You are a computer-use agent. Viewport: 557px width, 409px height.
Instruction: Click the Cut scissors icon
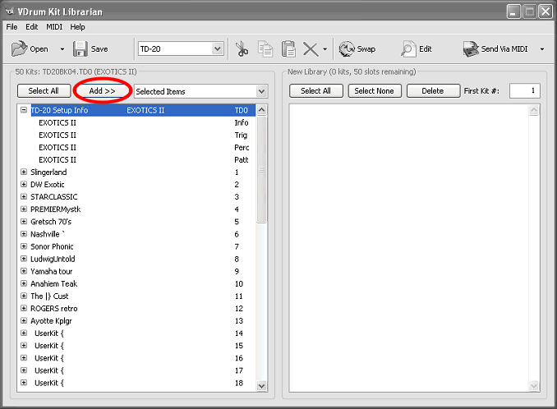point(242,49)
